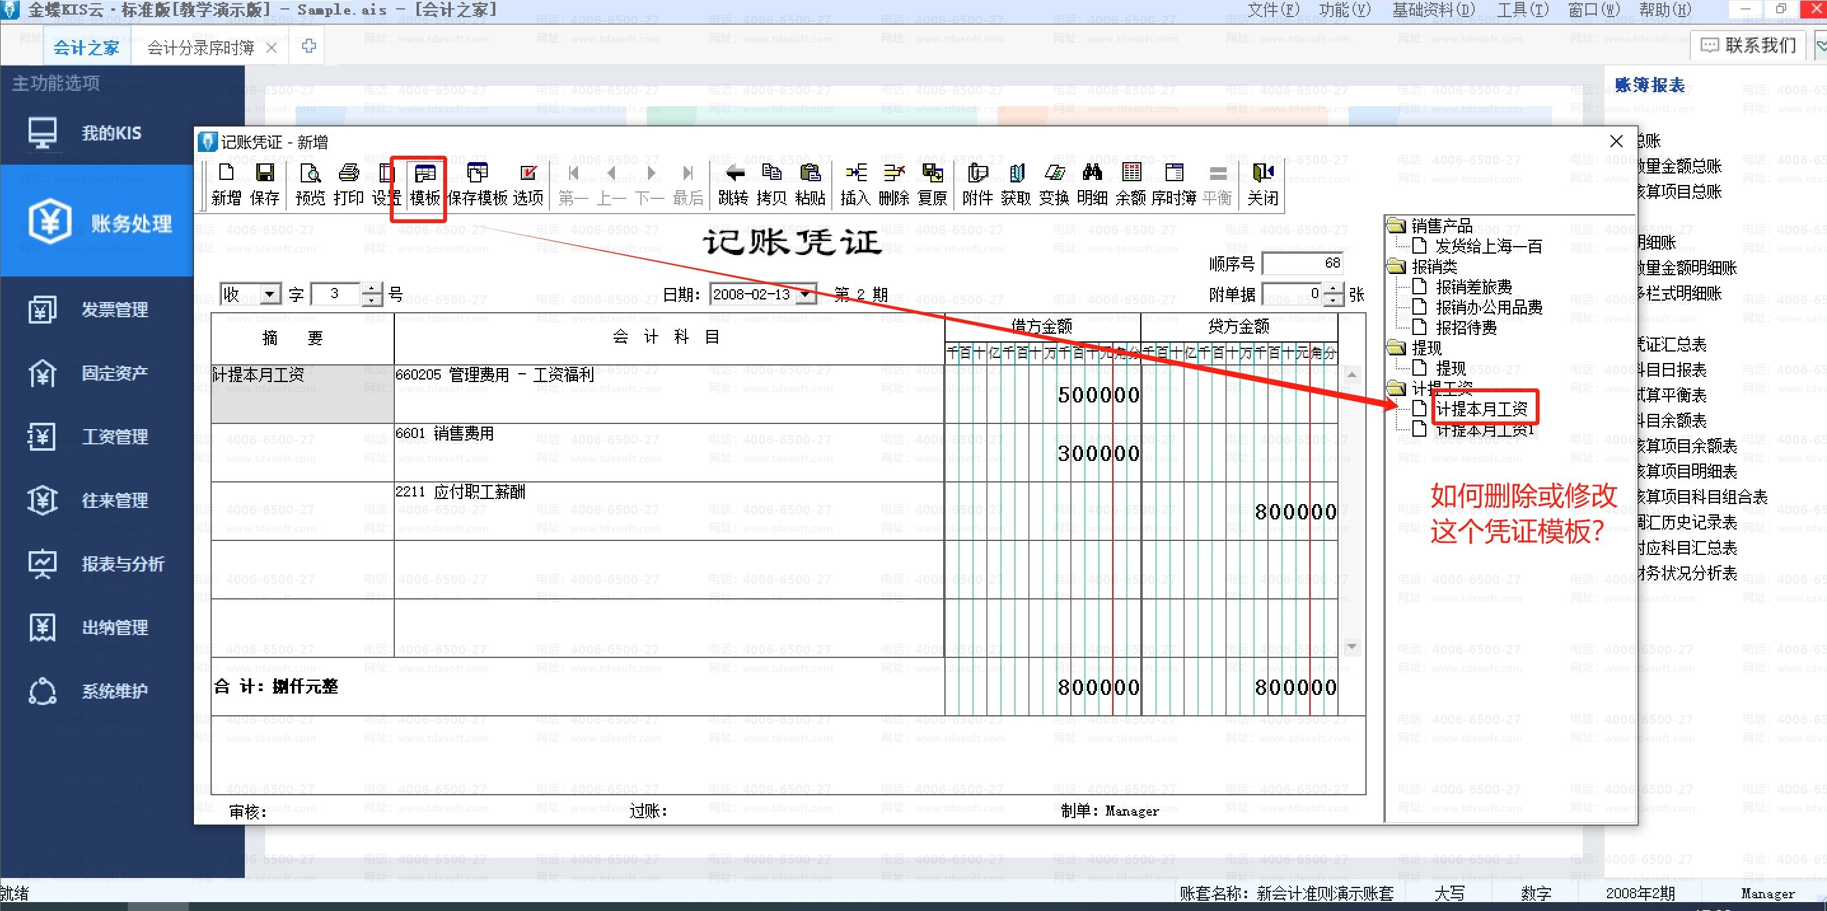The image size is (1827, 911).
Task: Open 附件 (Attachment) in the voucher toolbar
Action: (977, 184)
